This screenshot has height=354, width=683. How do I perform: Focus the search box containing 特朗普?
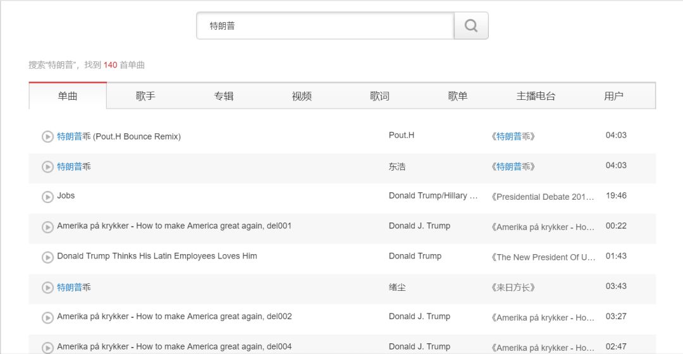(x=326, y=26)
